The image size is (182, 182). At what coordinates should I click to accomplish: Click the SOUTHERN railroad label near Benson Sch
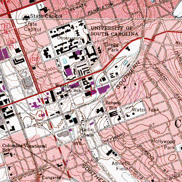[128, 75]
